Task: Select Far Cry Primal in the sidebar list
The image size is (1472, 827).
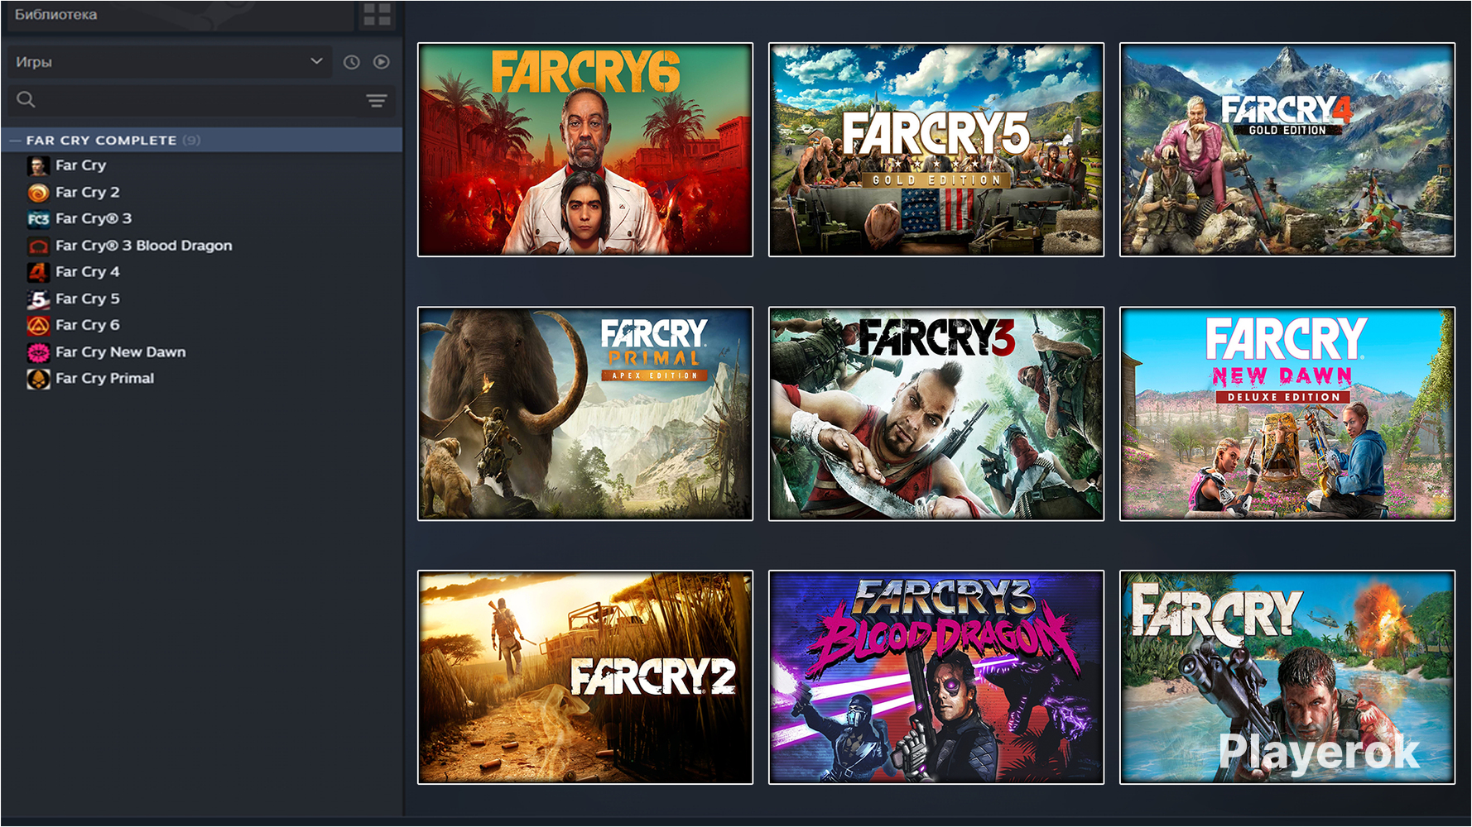Action: click(104, 378)
